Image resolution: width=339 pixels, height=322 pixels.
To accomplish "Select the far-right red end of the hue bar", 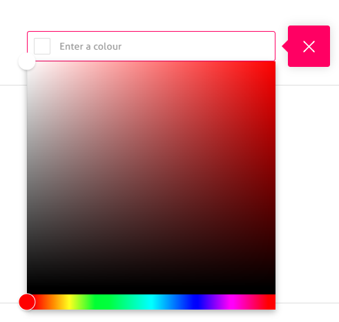I will (273, 302).
